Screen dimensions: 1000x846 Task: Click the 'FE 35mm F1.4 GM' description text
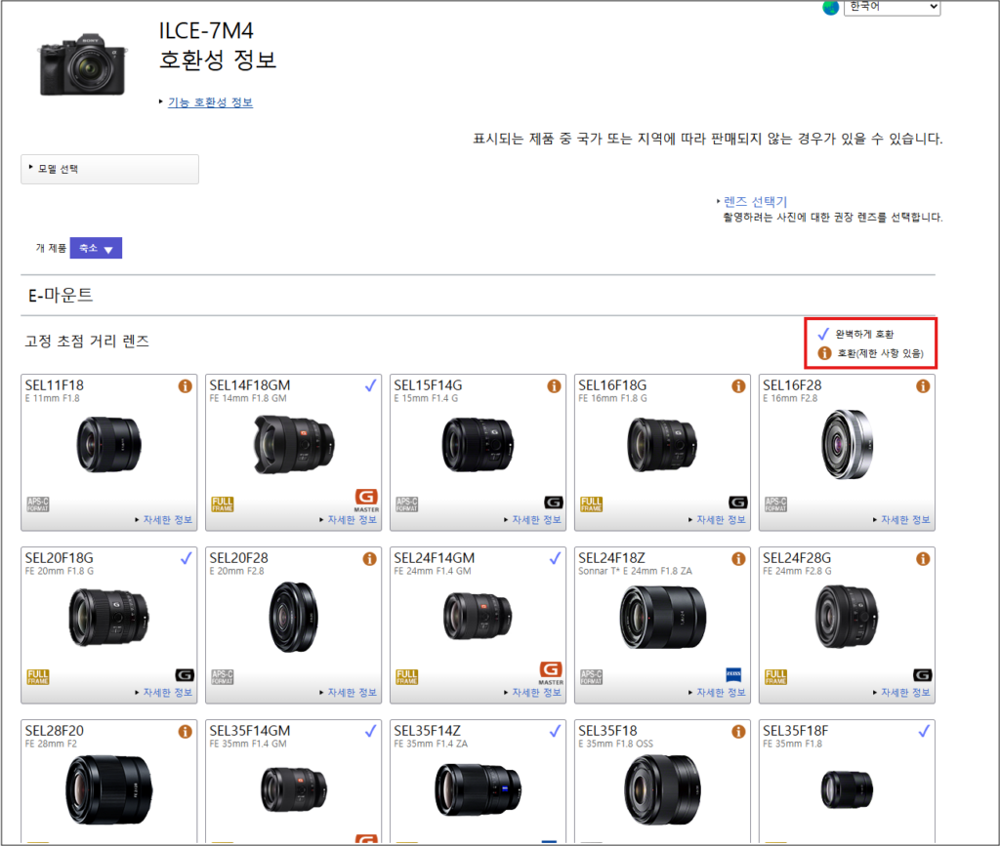coord(248,744)
